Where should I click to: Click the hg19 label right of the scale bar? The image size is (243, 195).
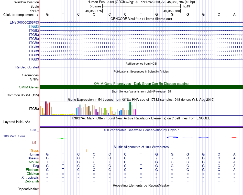pos(186,6)
